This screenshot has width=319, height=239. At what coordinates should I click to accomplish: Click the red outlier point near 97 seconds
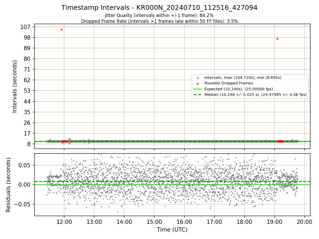click(x=277, y=39)
